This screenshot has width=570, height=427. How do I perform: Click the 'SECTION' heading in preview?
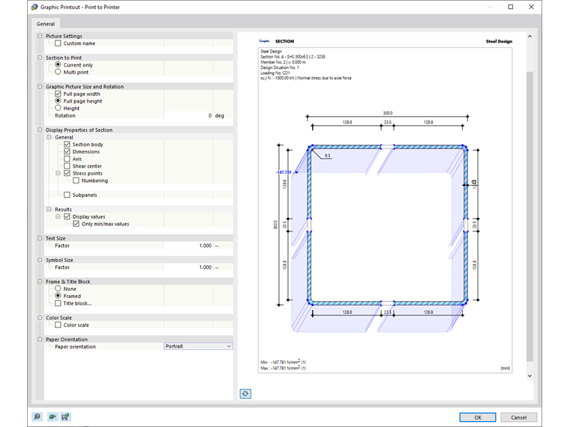(x=285, y=41)
